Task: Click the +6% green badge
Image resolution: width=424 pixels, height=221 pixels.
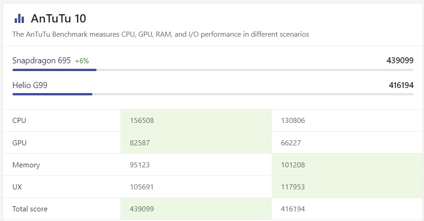Action: pos(82,61)
